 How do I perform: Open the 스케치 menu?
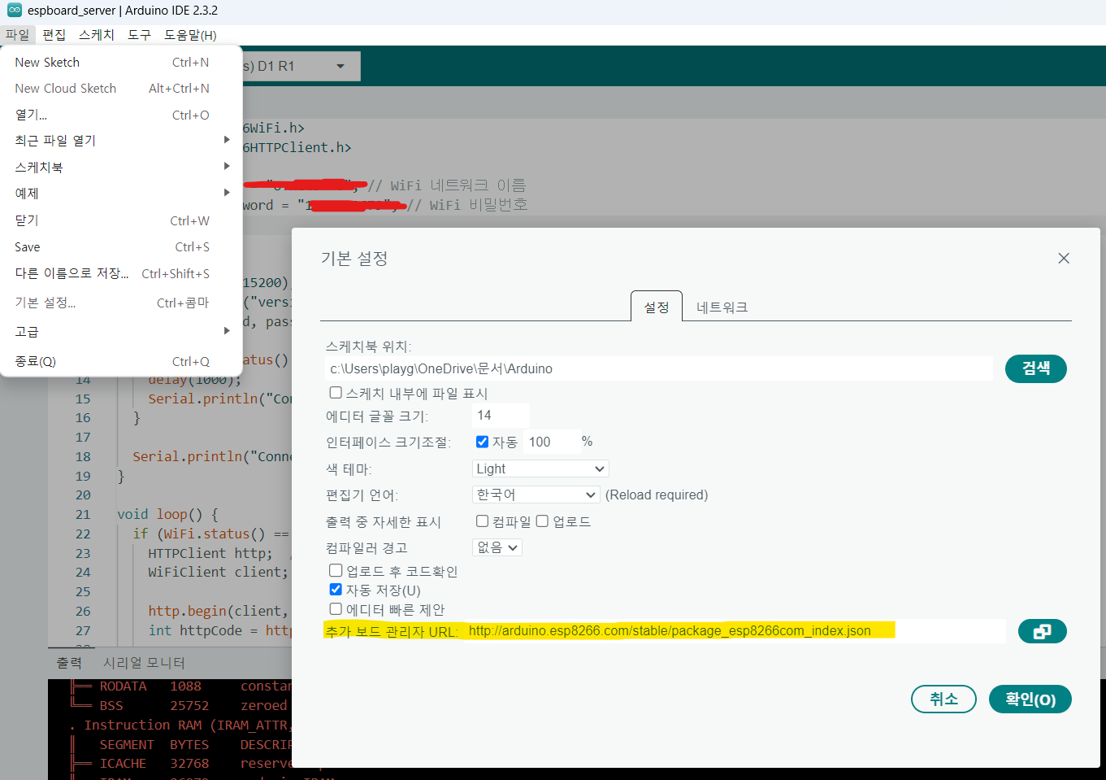coord(97,35)
